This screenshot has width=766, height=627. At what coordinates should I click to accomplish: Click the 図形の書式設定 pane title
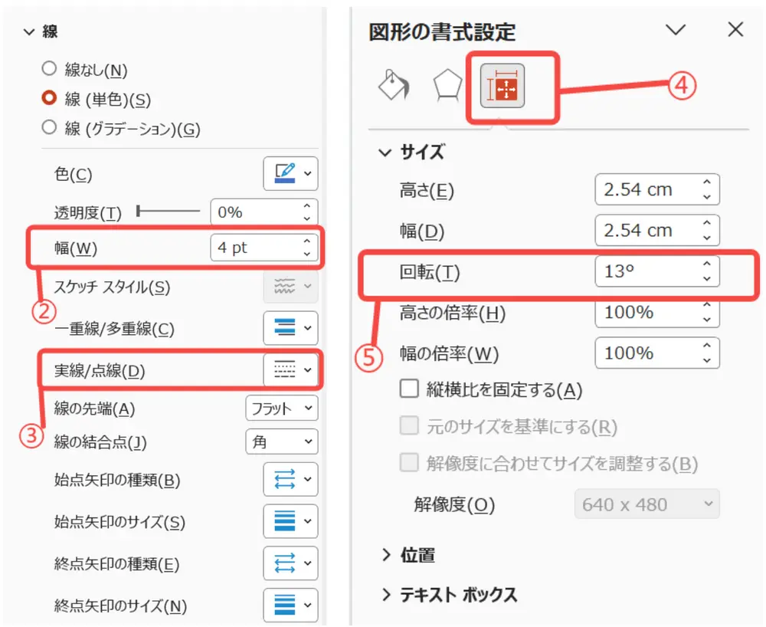coord(442,32)
